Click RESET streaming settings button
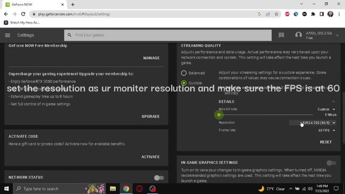The image size is (345, 194). pyautogui.click(x=326, y=142)
